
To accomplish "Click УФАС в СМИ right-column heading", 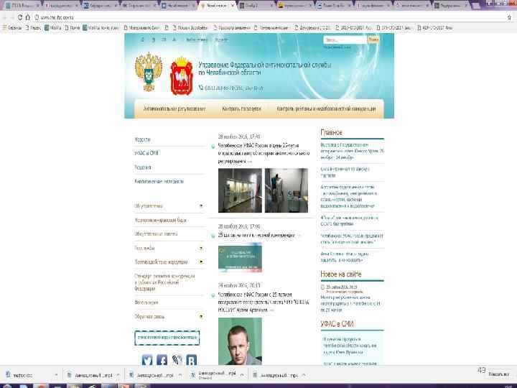I will tap(337, 324).
